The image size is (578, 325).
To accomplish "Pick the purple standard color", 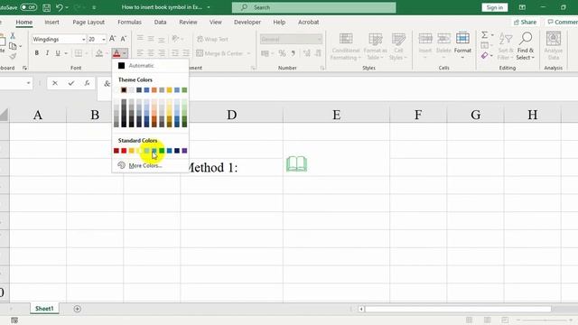I will coord(184,151).
